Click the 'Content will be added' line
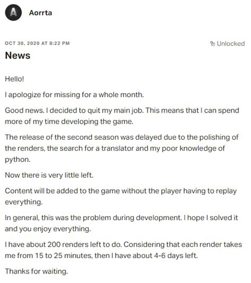Screen dimensions: 251x283 click(121, 191)
